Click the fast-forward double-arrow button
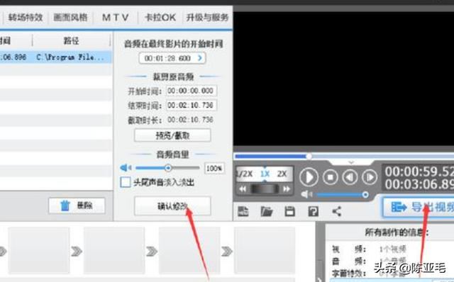This screenshot has height=282, width=454. coord(287,189)
